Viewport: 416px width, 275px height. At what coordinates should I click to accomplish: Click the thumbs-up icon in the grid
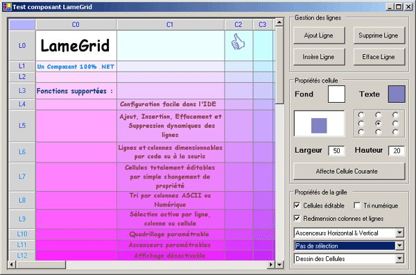pos(238,42)
